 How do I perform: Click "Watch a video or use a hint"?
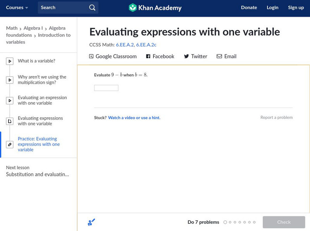[134, 118]
